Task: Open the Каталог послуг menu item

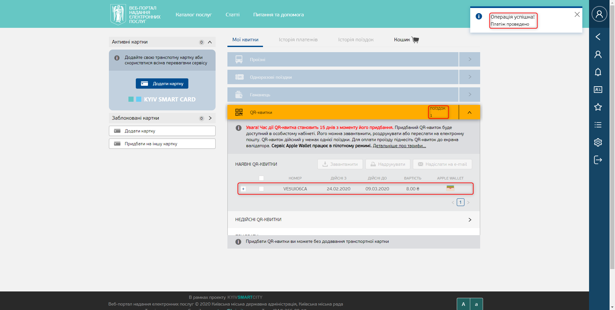Action: click(193, 15)
